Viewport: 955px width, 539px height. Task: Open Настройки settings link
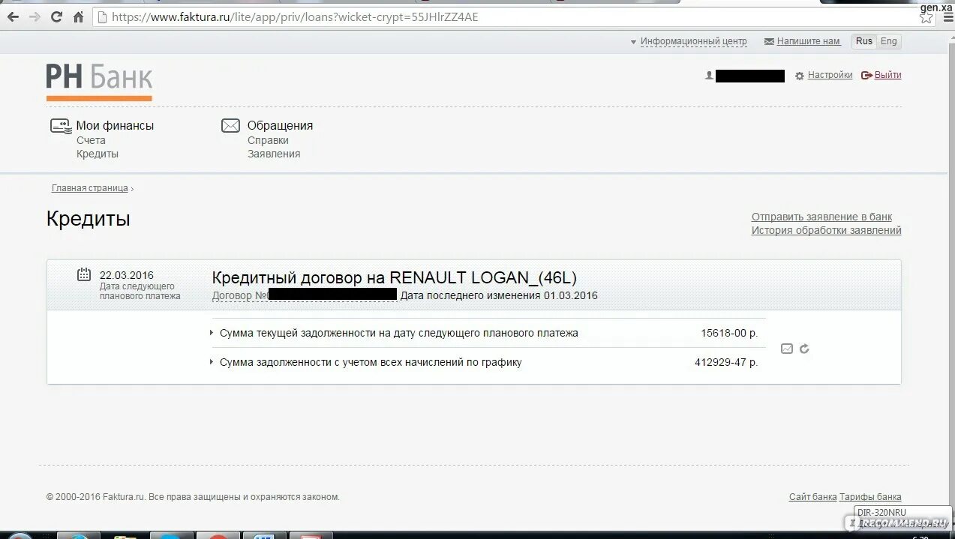click(x=830, y=75)
